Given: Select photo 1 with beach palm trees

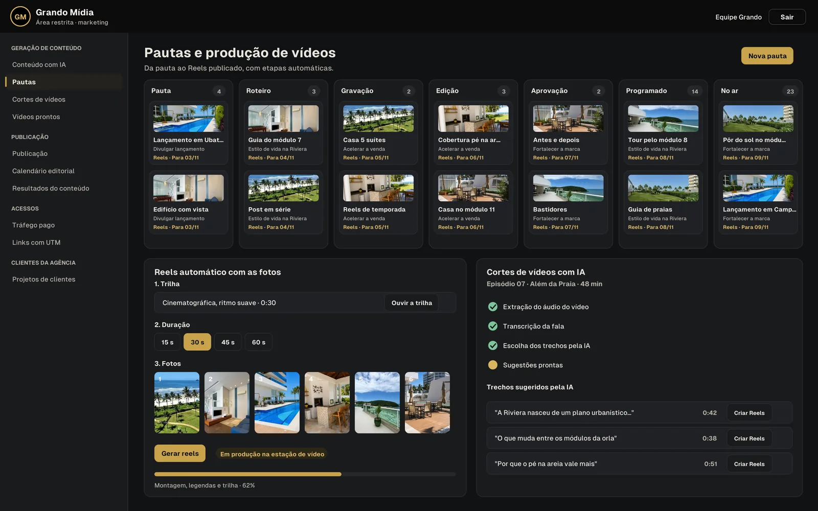Looking at the screenshot, I should 177,403.
